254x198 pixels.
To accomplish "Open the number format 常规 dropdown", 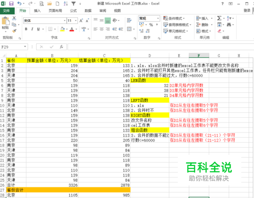I will [158, 18].
